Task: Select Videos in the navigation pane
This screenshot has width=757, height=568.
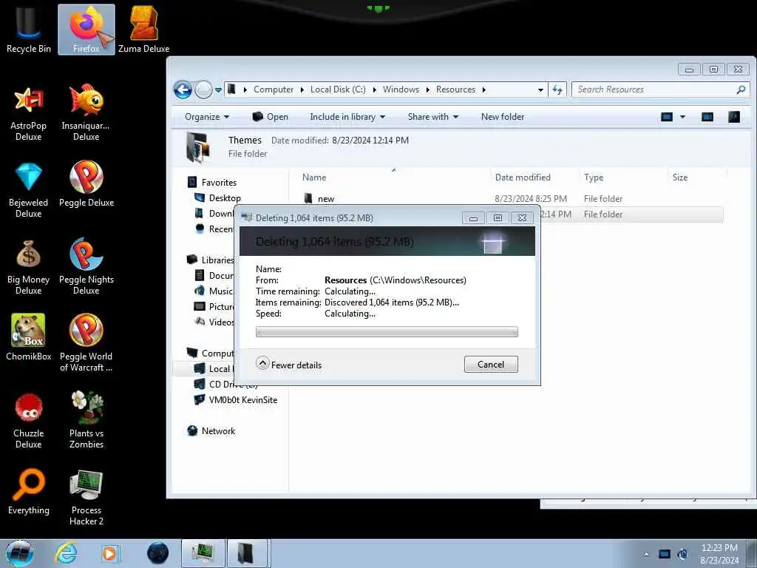Action: 214,322
